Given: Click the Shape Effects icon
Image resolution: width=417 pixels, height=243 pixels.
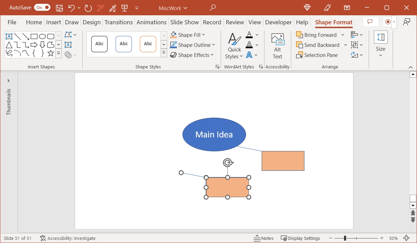Looking at the screenshot, I should 173,55.
